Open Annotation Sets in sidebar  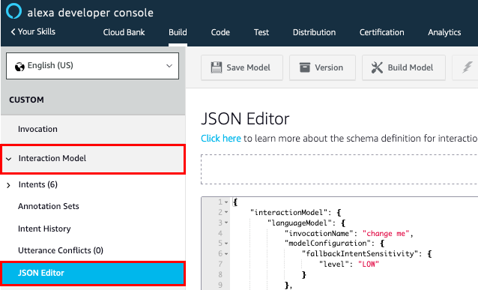coord(49,206)
